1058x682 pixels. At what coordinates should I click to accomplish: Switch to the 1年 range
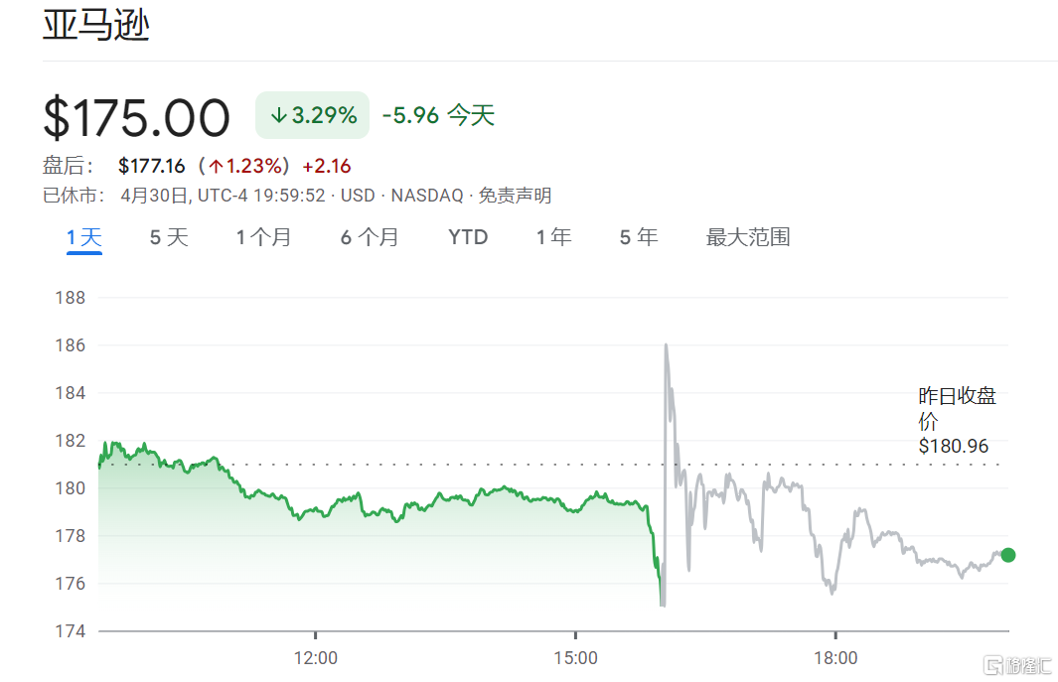coord(553,237)
